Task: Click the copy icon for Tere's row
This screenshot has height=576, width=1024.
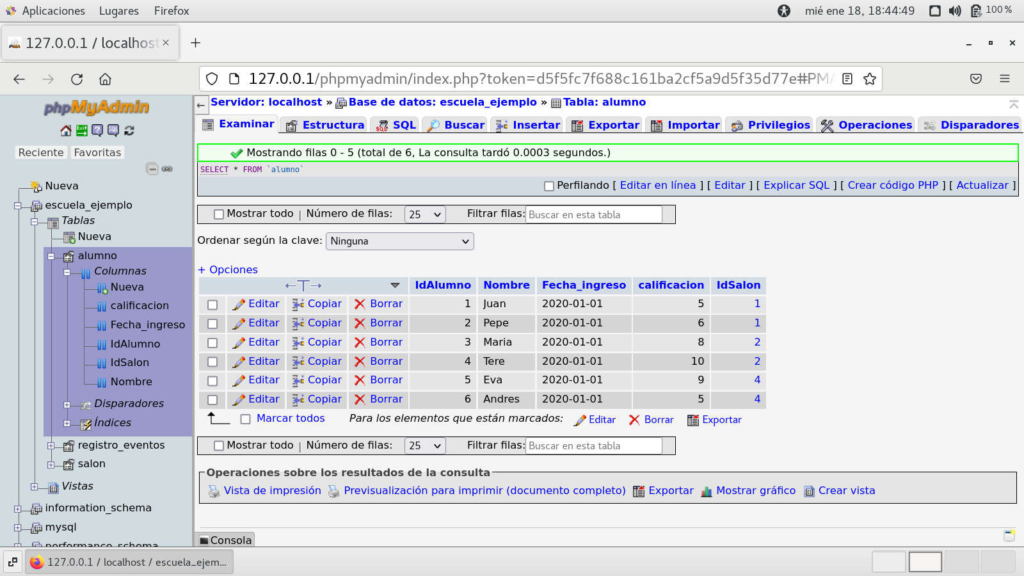Action: pos(298,362)
